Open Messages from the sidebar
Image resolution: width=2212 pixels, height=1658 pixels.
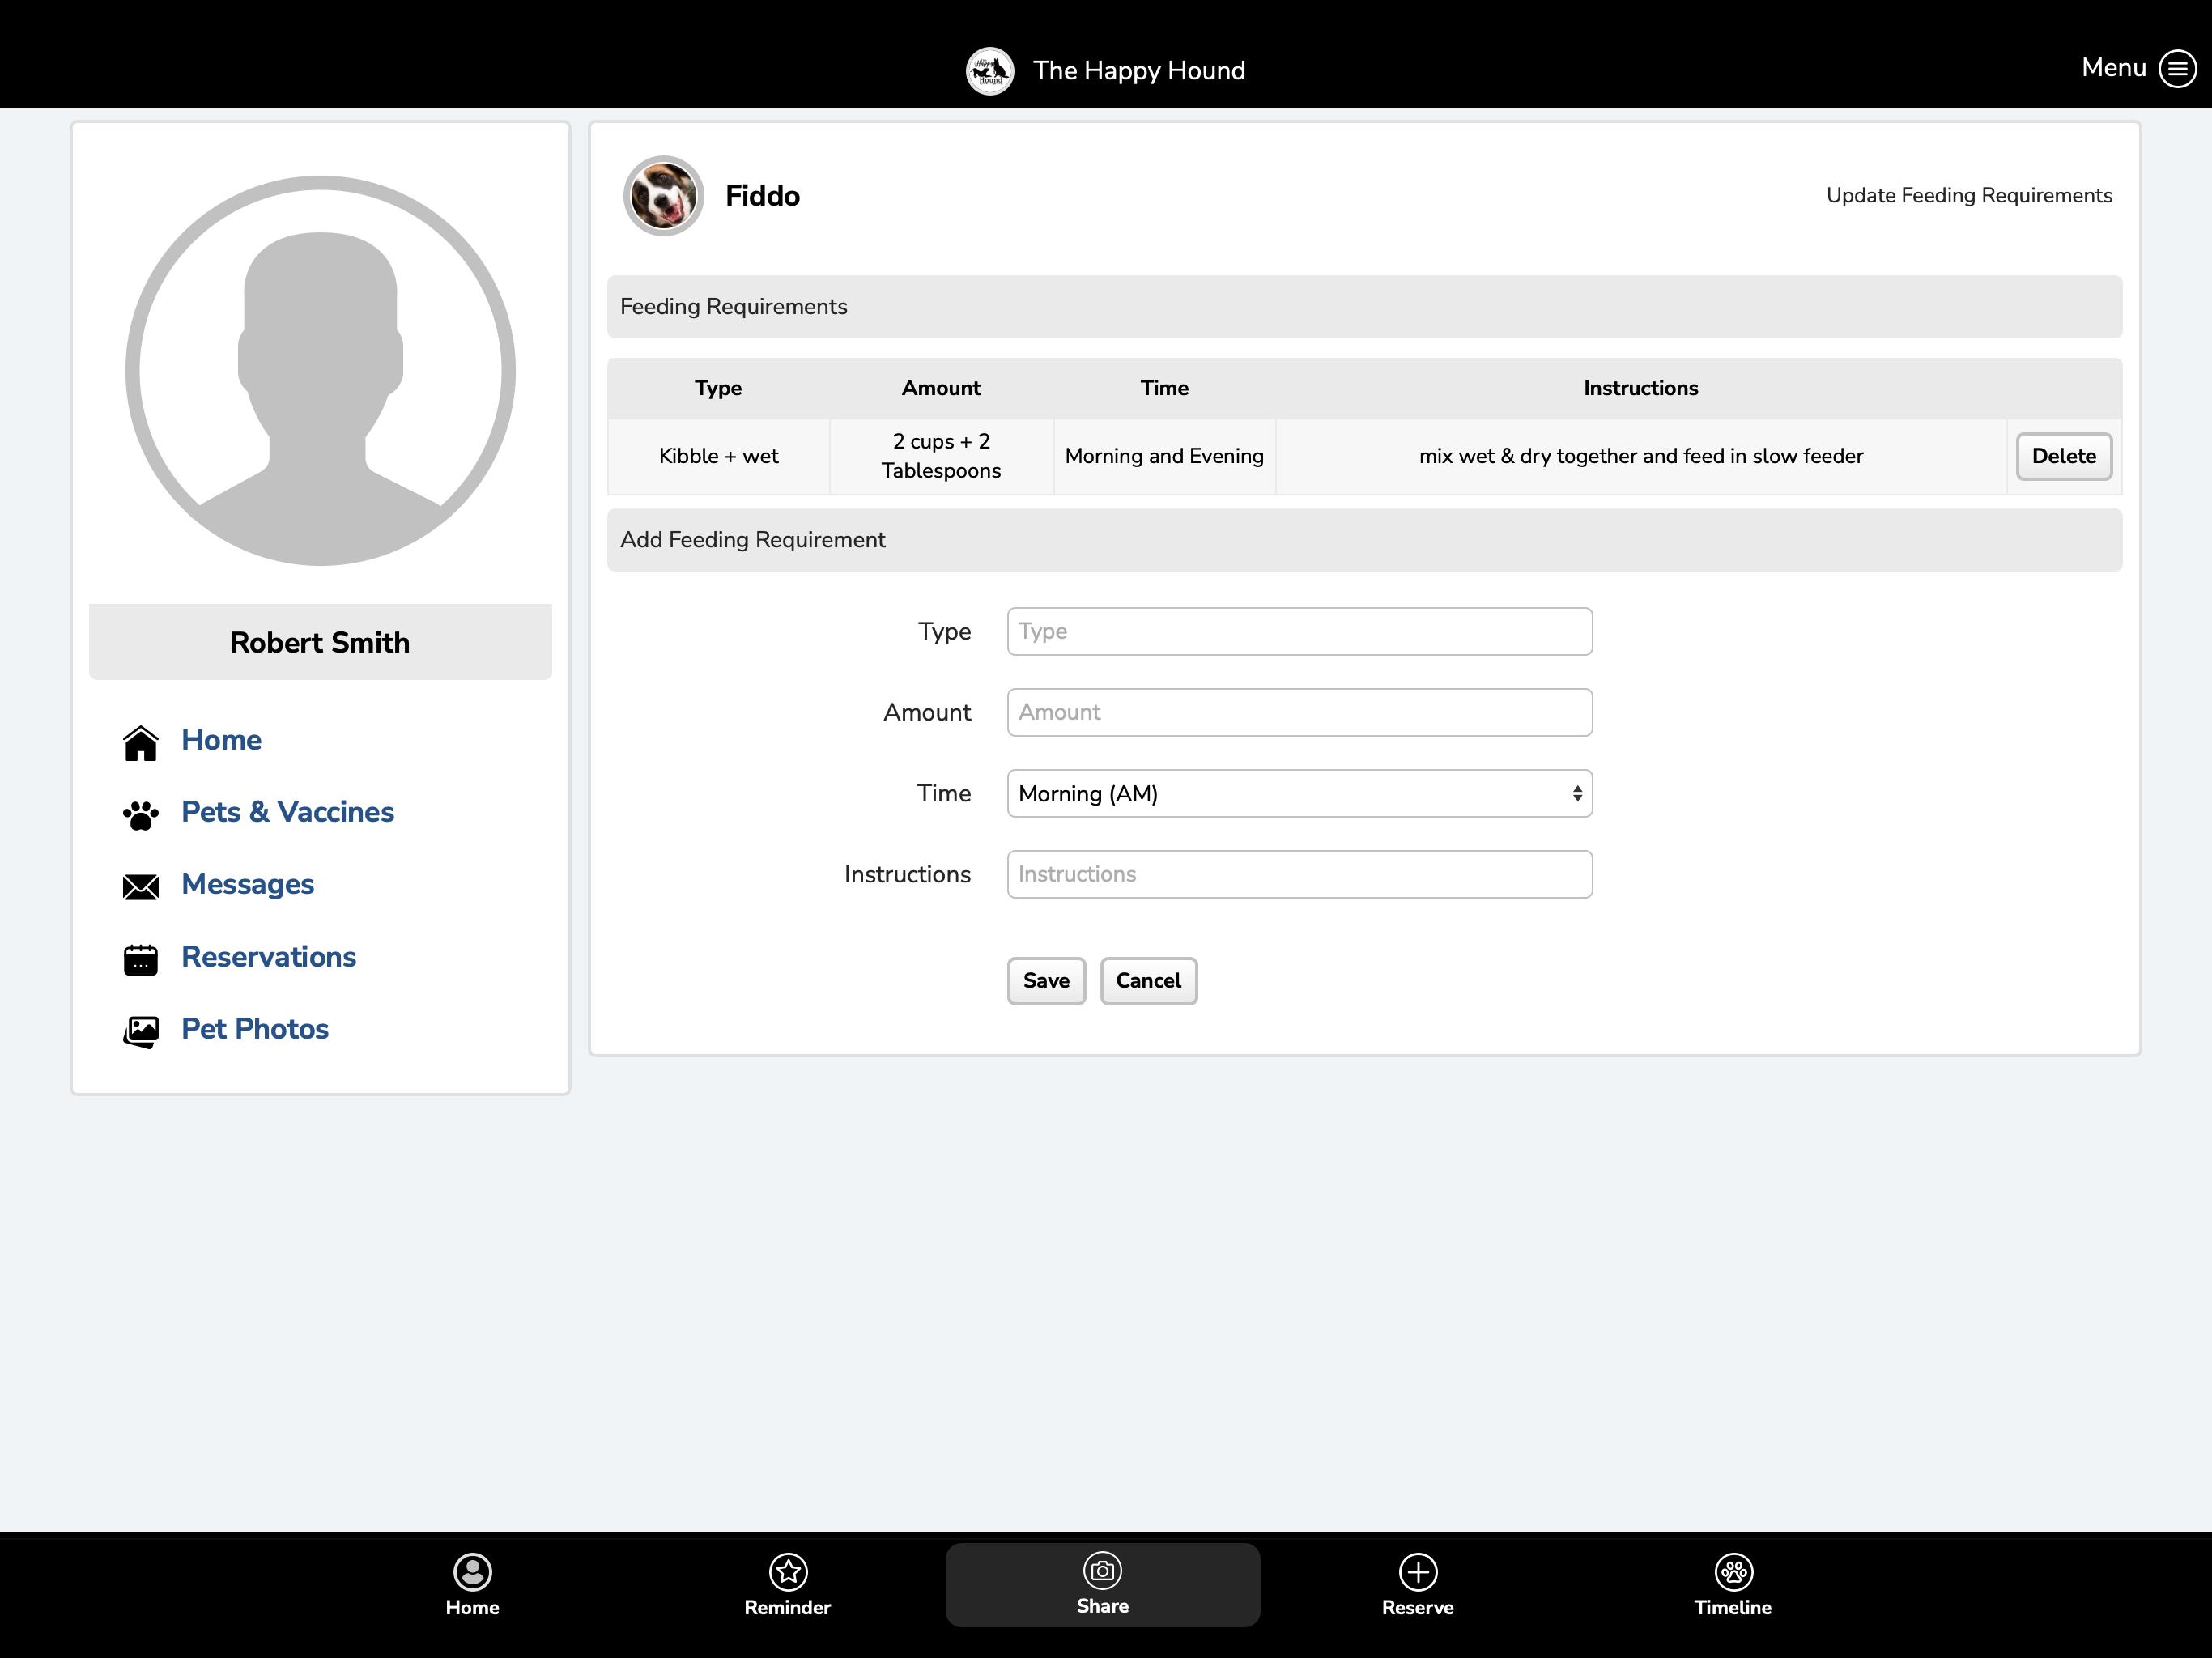click(x=247, y=884)
